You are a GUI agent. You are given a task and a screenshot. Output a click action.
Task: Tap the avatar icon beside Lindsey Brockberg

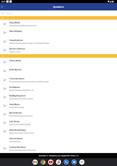point(5,148)
